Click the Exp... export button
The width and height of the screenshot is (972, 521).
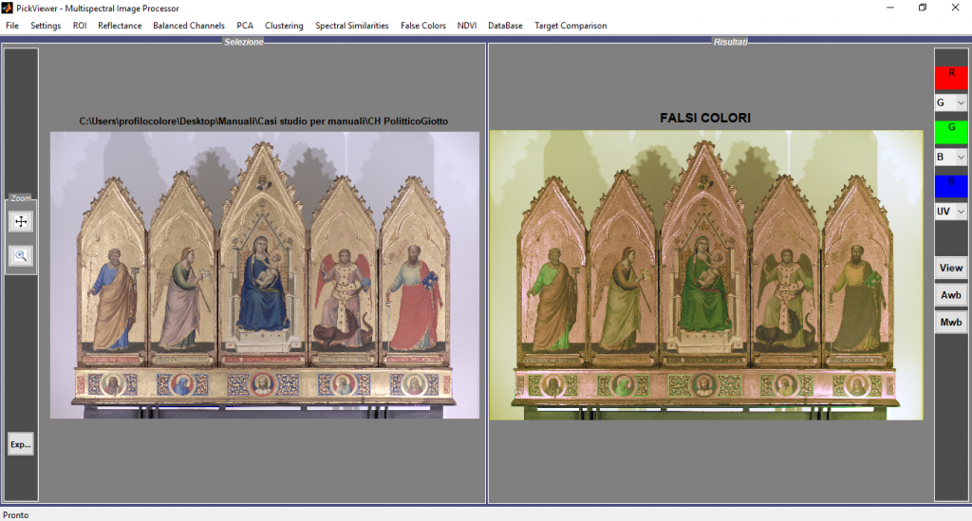21,444
